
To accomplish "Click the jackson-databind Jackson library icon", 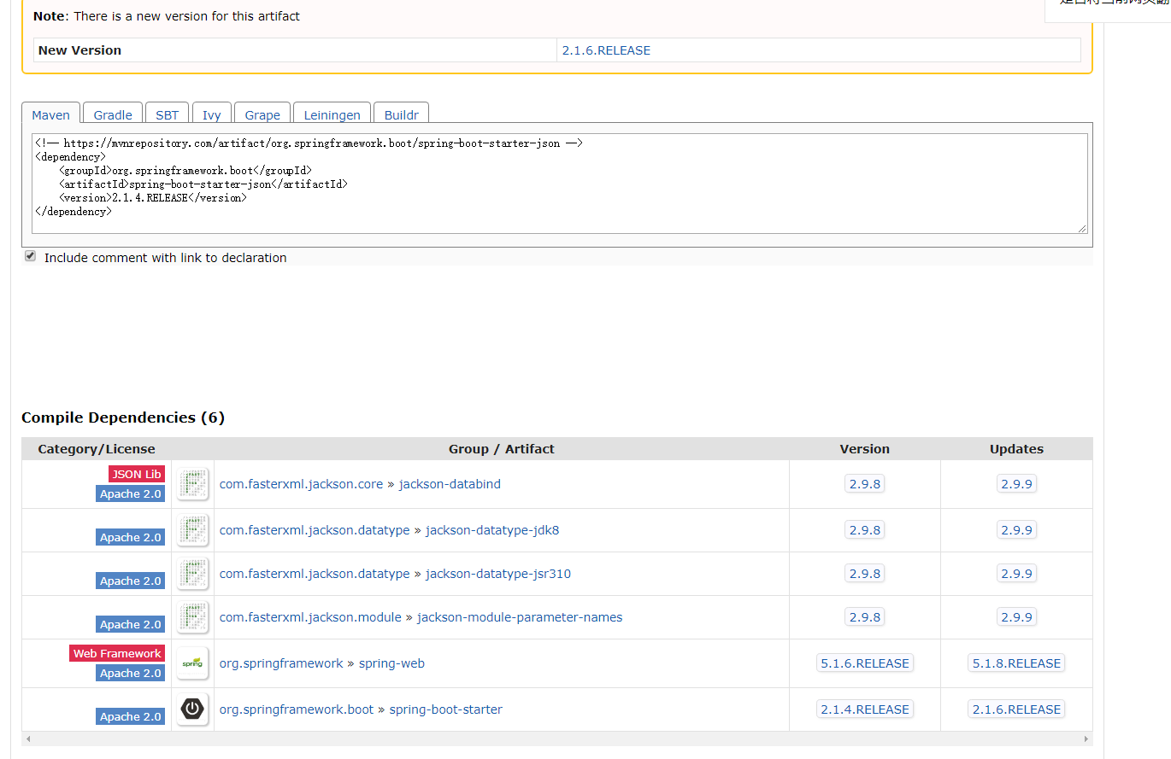I will tap(192, 483).
